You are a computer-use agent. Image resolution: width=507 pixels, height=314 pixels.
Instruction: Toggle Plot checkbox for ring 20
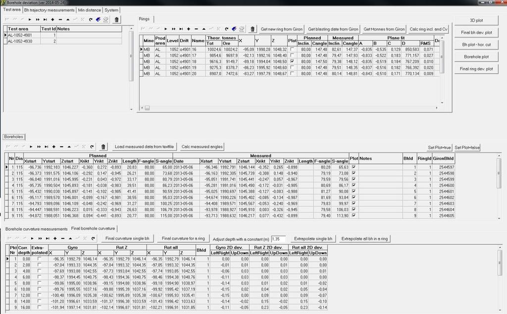point(292,74)
